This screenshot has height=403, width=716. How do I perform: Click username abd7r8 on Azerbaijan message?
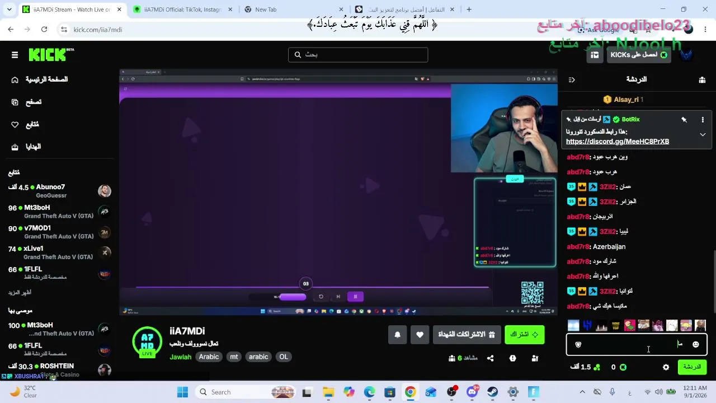point(578,247)
